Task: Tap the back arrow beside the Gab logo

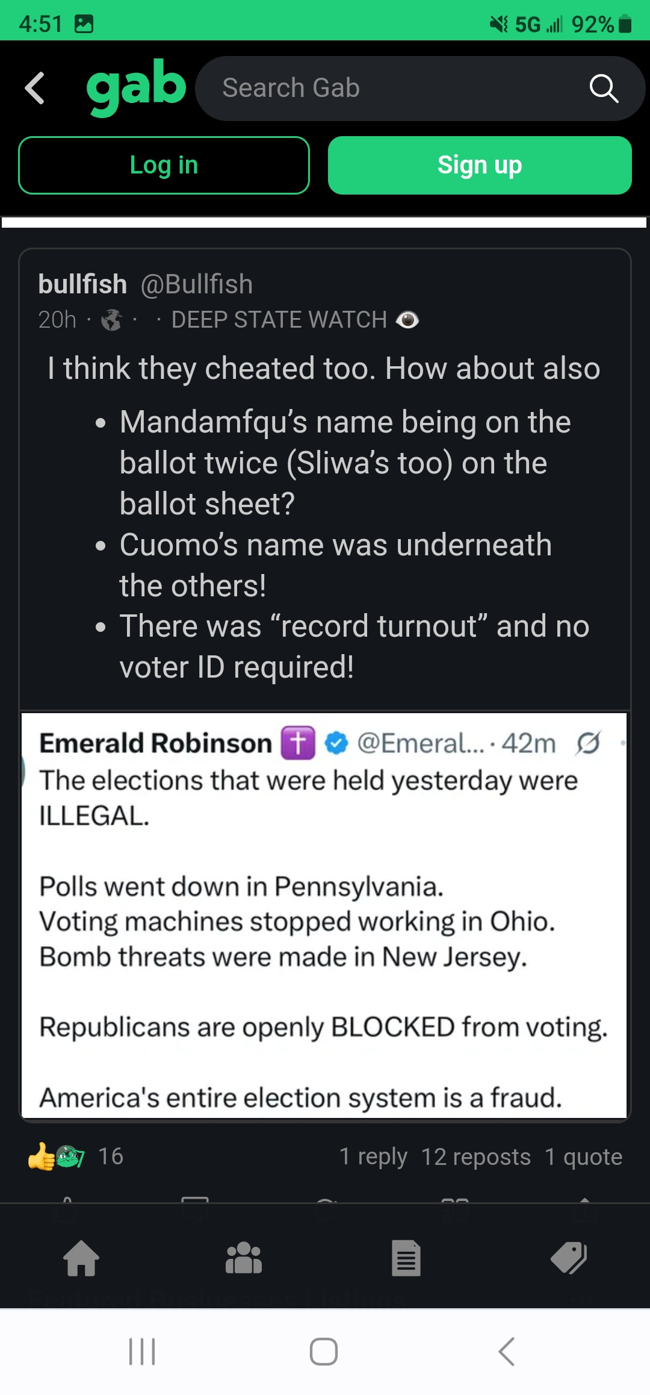Action: 35,89
